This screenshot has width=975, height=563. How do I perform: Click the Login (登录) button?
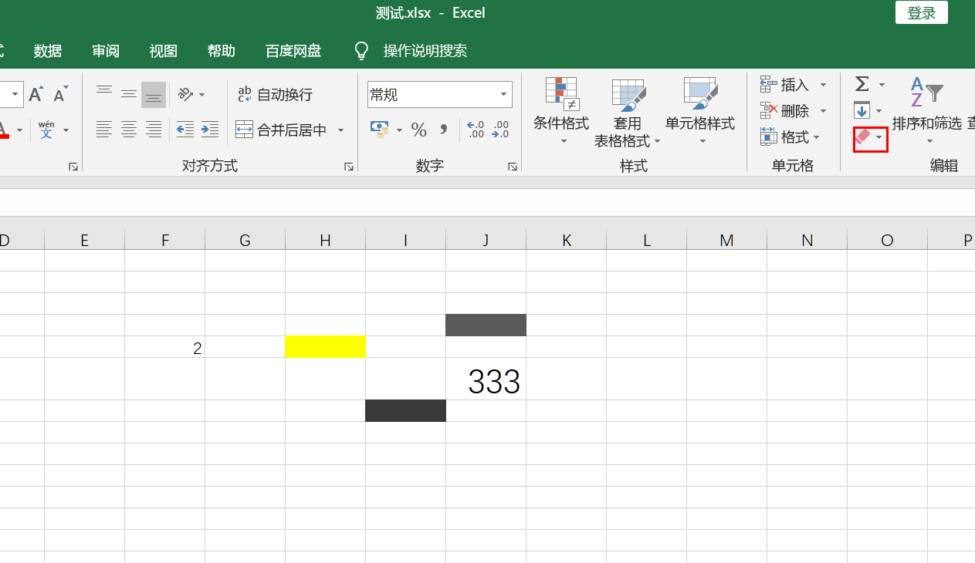[922, 13]
